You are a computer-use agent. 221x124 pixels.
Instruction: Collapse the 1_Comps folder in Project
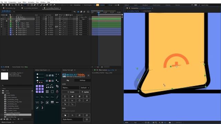[1, 93]
